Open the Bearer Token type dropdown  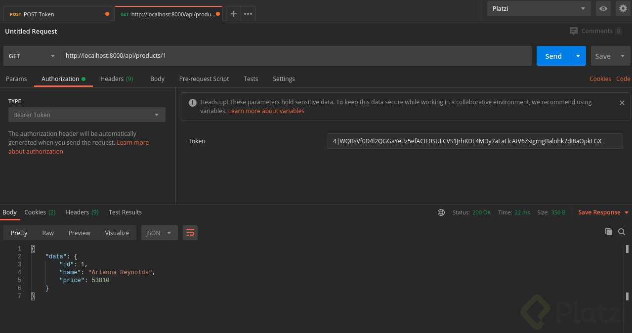click(x=86, y=115)
